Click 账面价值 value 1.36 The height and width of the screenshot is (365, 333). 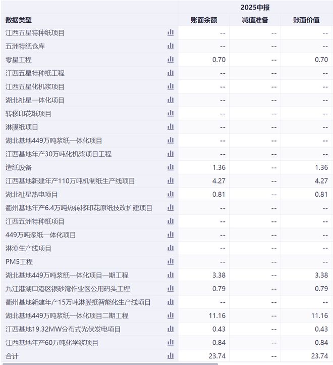[321, 167]
